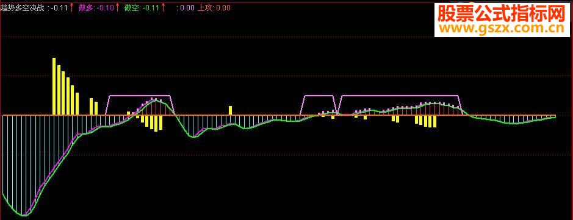The height and width of the screenshot is (220, 573).
Task: Click the indicator name 趋势多空决战
Action: pyautogui.click(x=23, y=8)
